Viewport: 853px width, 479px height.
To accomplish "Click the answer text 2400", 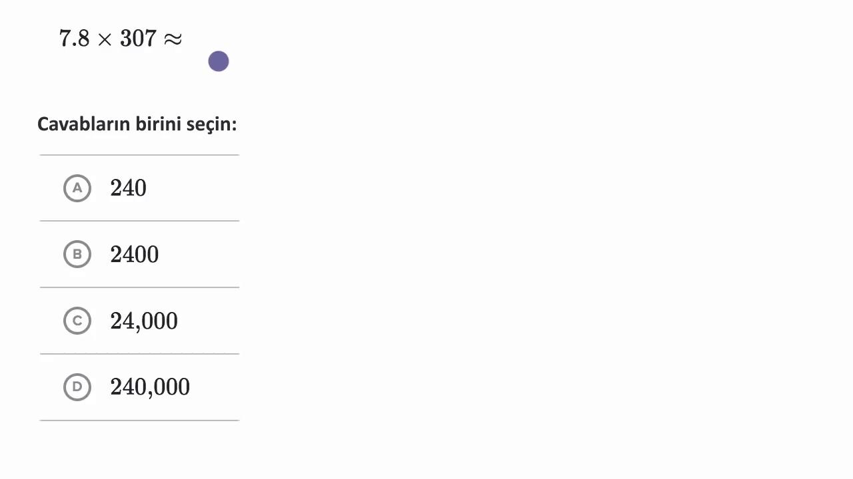I will pyautogui.click(x=134, y=254).
